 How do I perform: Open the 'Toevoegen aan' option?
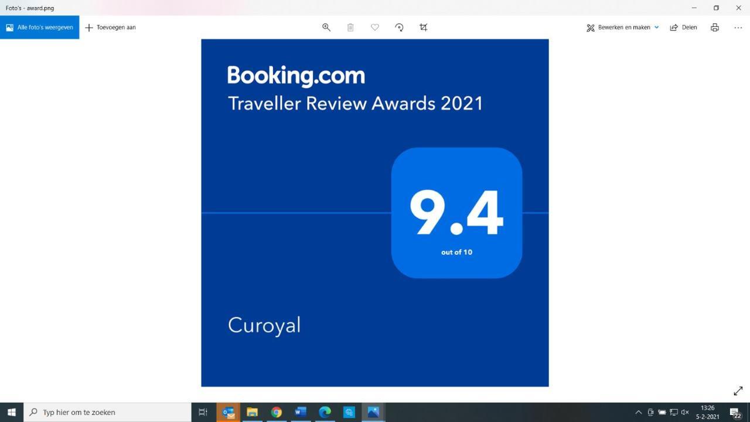click(x=111, y=27)
